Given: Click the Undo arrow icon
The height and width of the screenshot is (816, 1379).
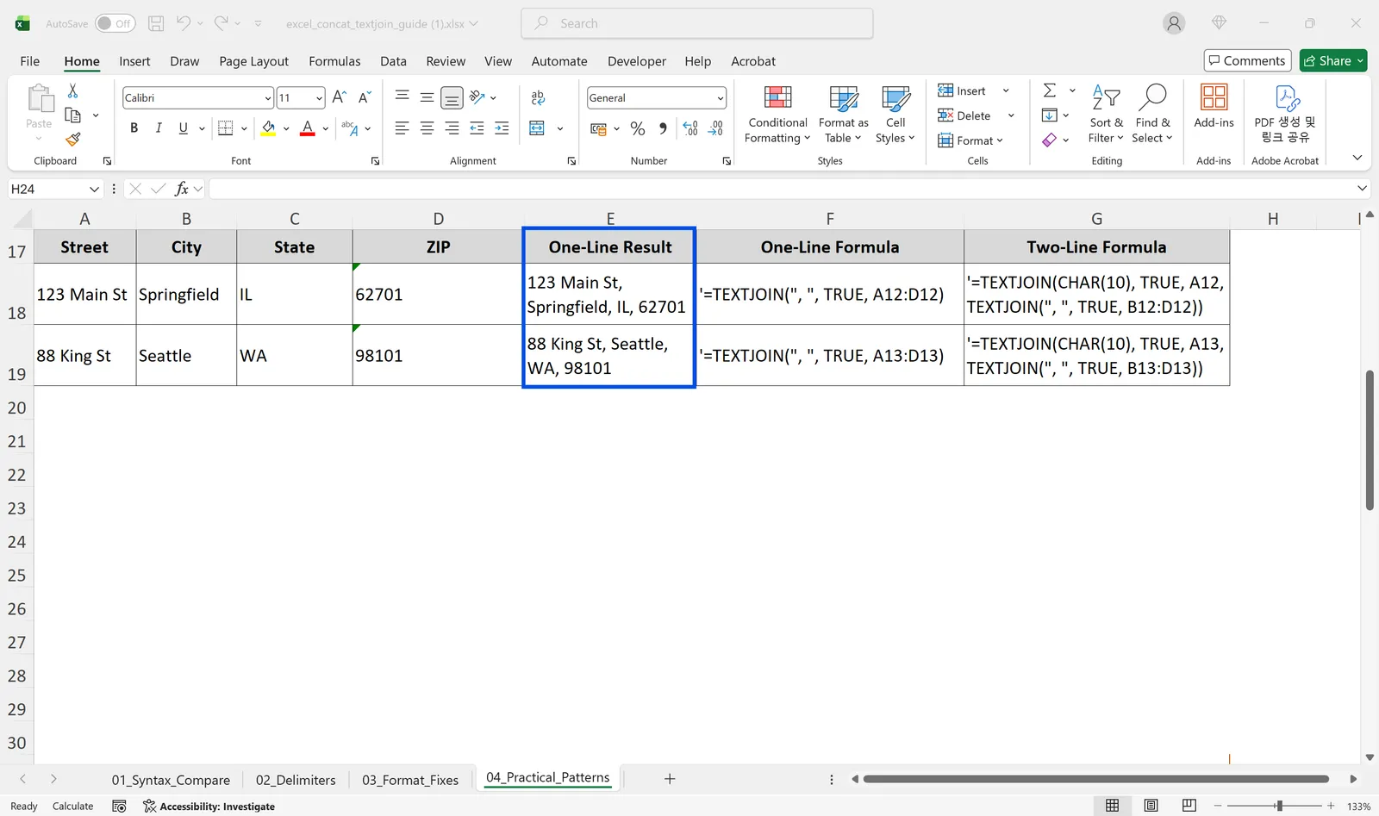Looking at the screenshot, I should click(x=184, y=23).
